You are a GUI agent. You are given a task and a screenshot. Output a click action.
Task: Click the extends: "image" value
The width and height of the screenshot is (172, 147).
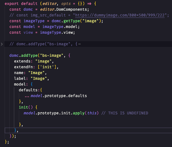(43, 61)
